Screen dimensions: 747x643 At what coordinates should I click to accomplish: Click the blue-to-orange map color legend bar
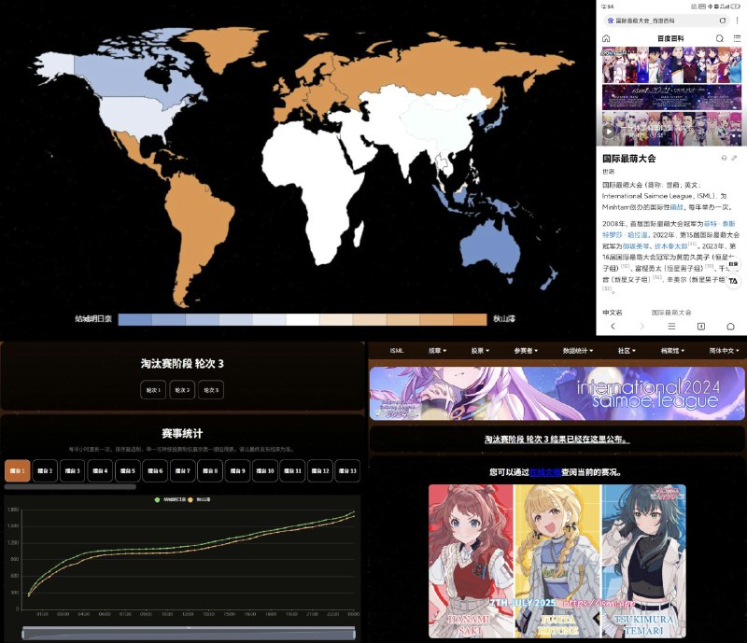(303, 319)
